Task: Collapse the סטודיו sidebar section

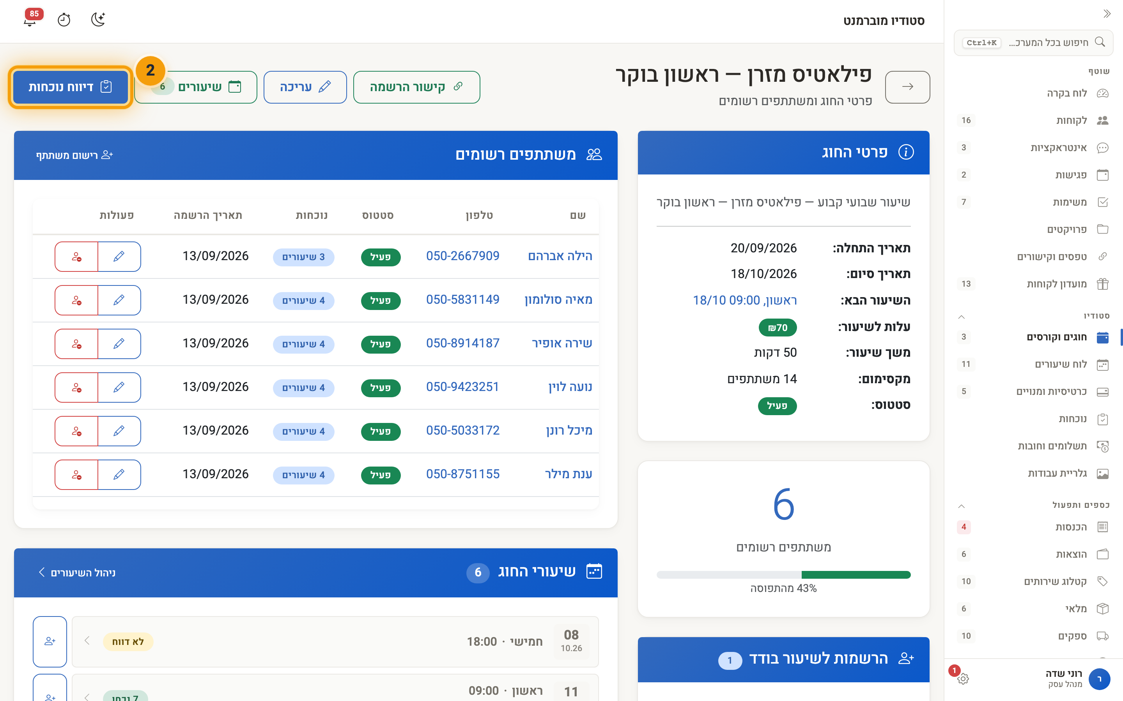Action: (x=962, y=317)
